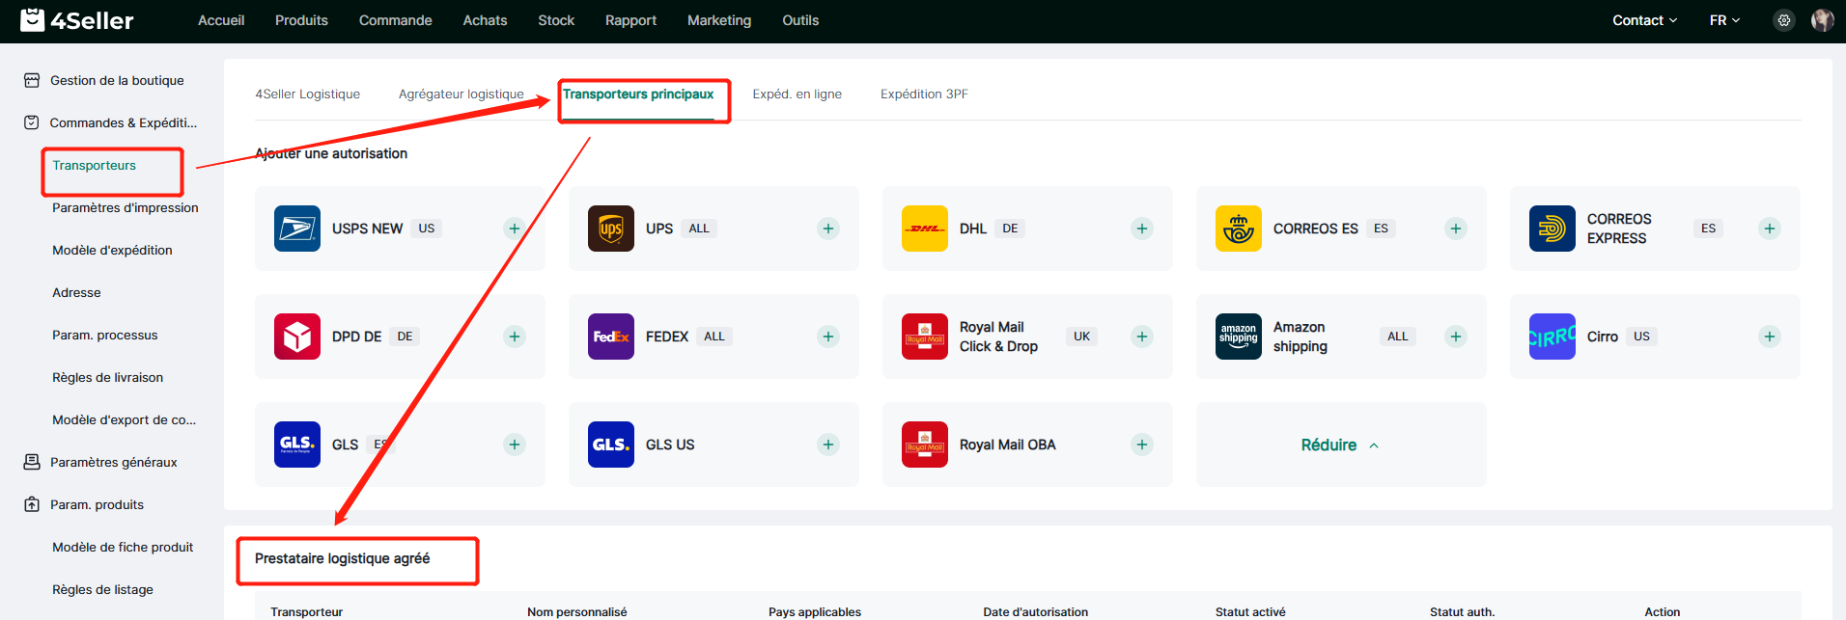The image size is (1846, 620).
Task: Go to Paramètres d'impression
Action: tap(125, 208)
